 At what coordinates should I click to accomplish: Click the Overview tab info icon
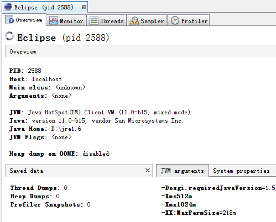pyautogui.click(x=9, y=19)
